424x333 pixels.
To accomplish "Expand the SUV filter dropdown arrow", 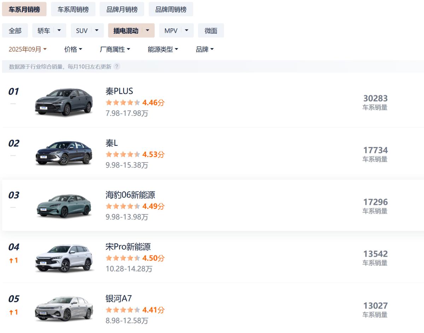I will (x=96, y=30).
